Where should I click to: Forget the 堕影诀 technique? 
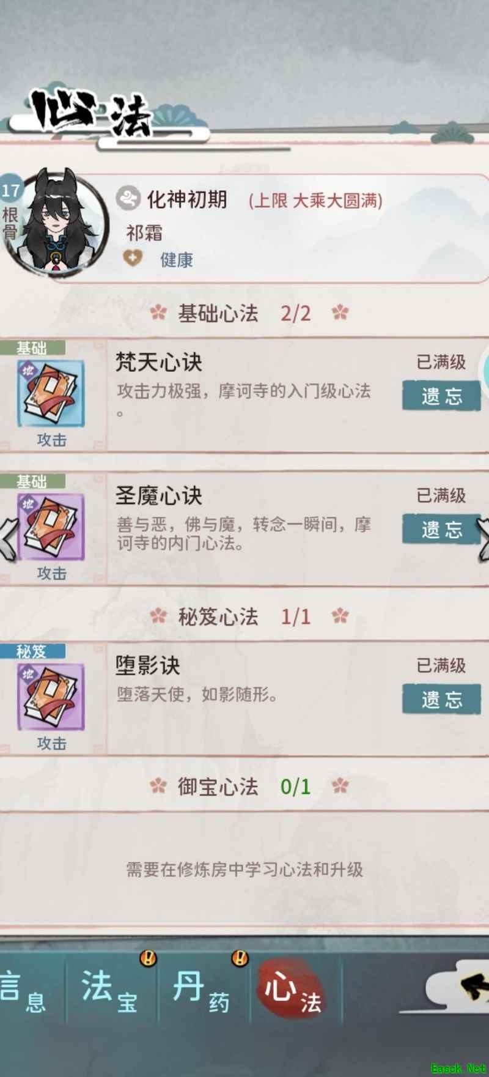(x=441, y=699)
